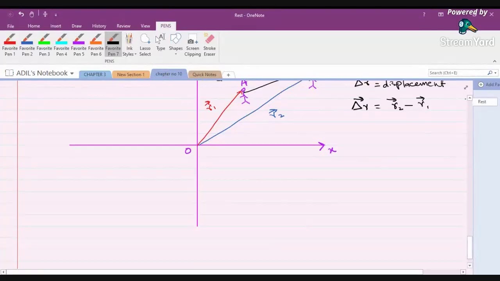Click the notebook icon beside ADIL's Notebook
500x281 pixels.
coord(9,73)
